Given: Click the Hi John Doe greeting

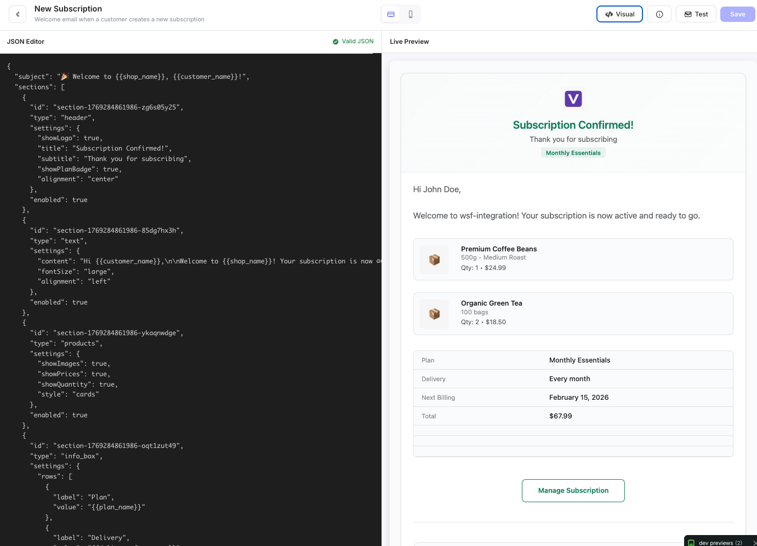Looking at the screenshot, I should tap(437, 189).
